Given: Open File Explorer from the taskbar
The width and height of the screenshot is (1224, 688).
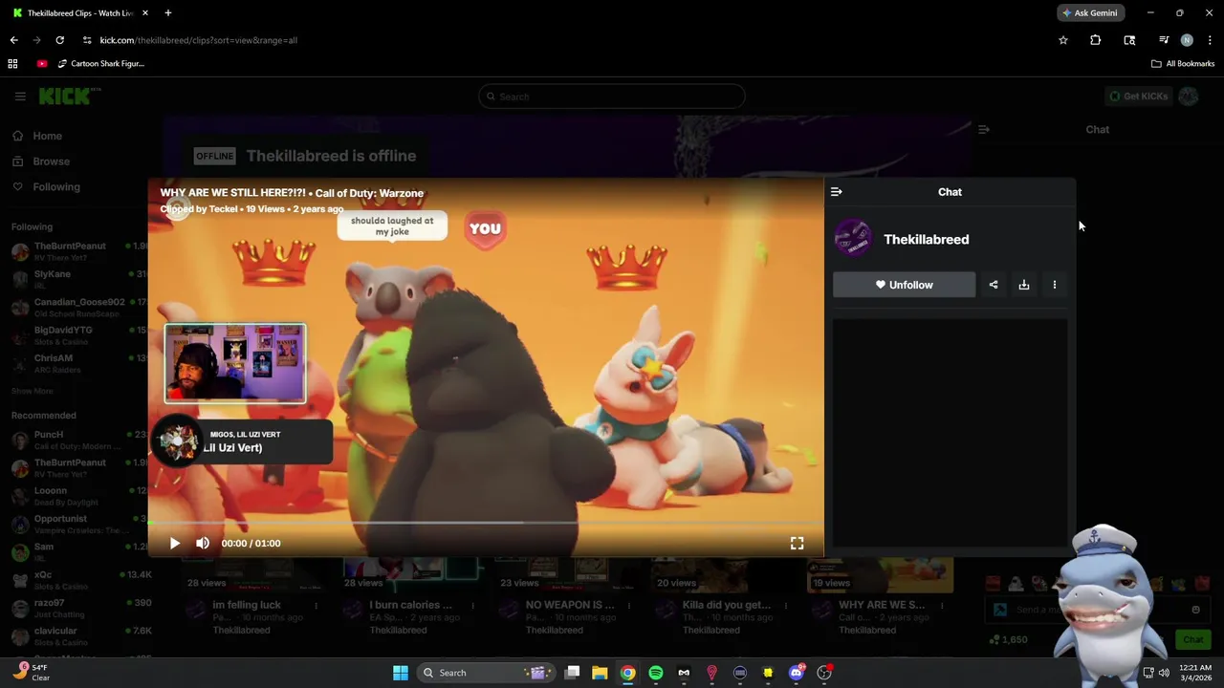Looking at the screenshot, I should 600,673.
